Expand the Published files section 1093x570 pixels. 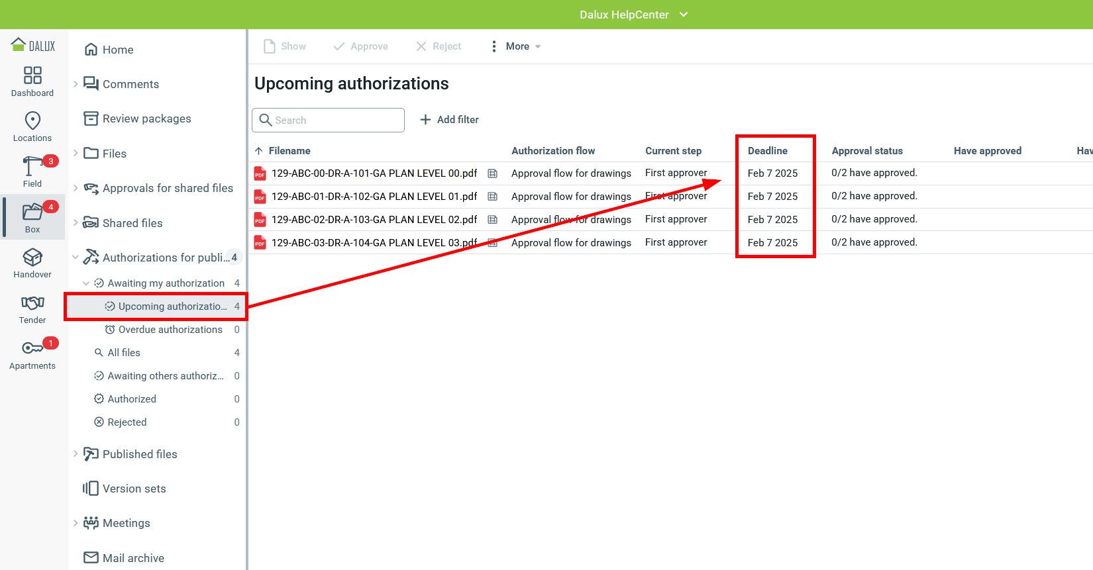(x=76, y=454)
